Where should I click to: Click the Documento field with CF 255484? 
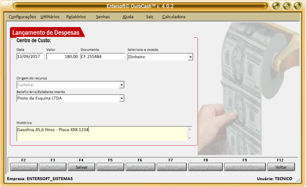(x=103, y=56)
